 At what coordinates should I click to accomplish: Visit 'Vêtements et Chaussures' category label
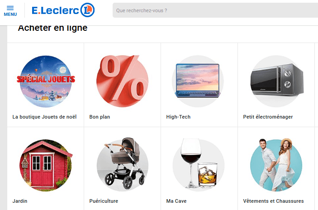click(273, 201)
